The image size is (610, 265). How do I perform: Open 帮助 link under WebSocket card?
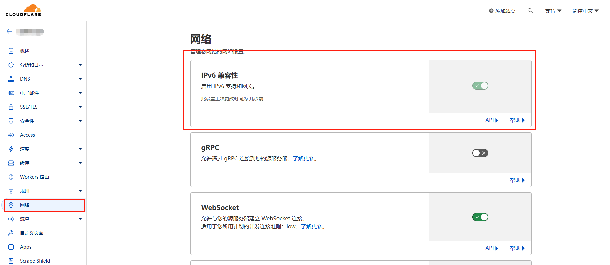click(x=517, y=248)
